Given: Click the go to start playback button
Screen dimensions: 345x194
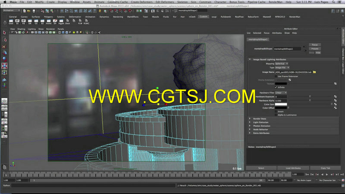Looking at the screenshot, I should click(x=307, y=175).
